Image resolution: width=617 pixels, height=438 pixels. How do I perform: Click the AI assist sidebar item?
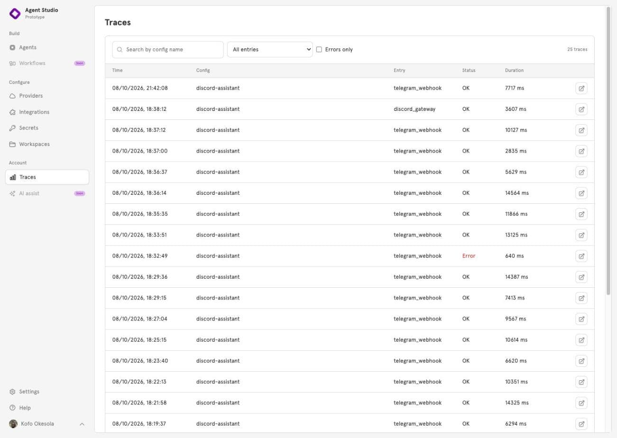[47, 193]
